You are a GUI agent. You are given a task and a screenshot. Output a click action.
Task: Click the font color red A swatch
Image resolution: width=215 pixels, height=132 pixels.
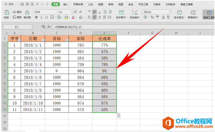pos(73,17)
